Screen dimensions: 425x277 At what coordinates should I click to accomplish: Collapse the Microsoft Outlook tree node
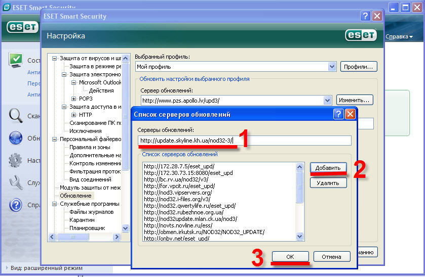73,82
